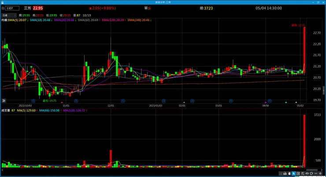The height and width of the screenshot is (177, 326).
Task: Click the 月 marker right of 11/01
Action: click(76, 101)
